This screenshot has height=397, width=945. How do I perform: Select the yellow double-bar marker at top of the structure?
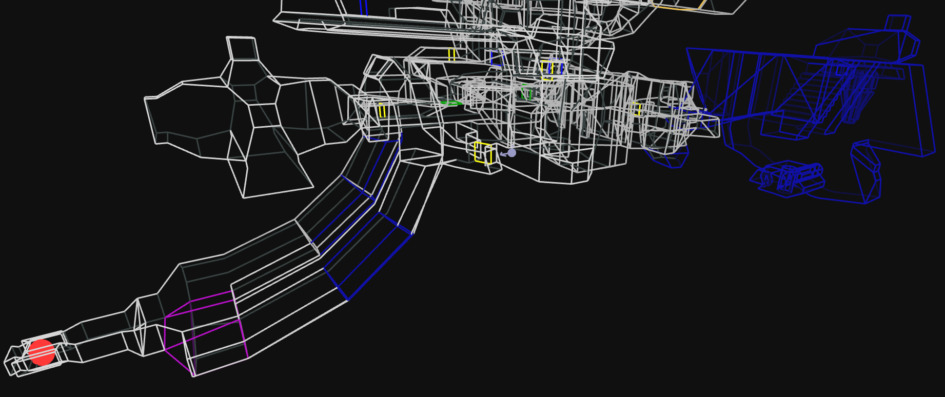(x=451, y=54)
